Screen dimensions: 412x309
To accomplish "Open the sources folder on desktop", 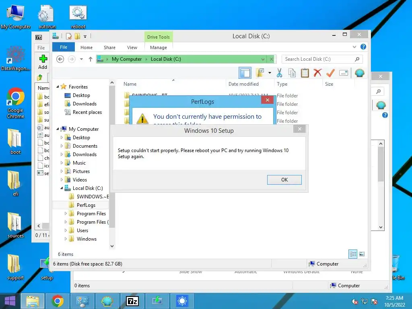I will click(x=16, y=225).
